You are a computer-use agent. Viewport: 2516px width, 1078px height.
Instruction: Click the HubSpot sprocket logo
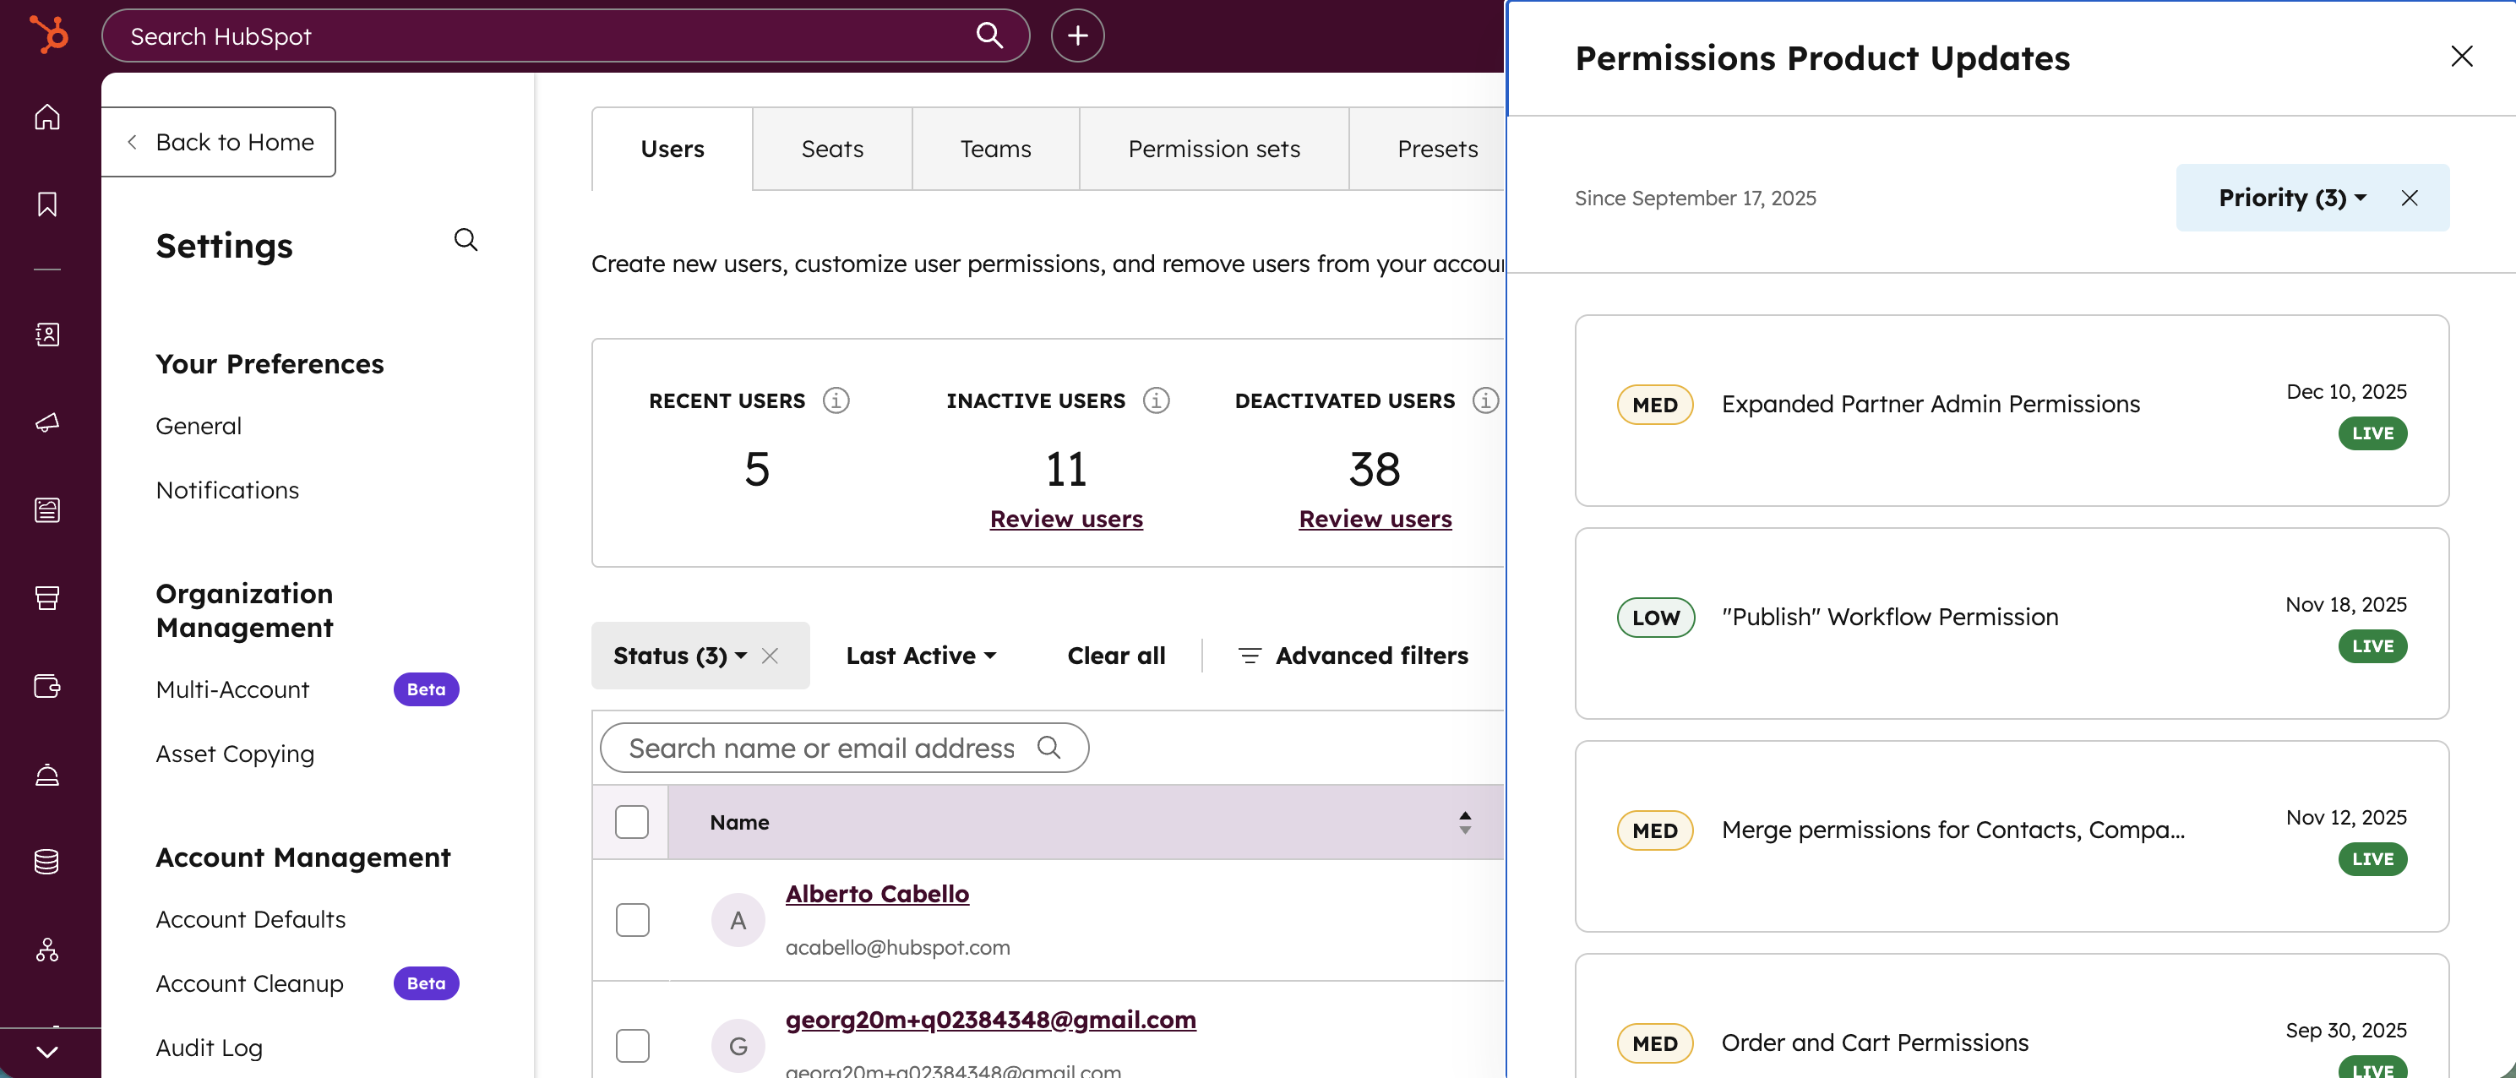[x=48, y=35]
